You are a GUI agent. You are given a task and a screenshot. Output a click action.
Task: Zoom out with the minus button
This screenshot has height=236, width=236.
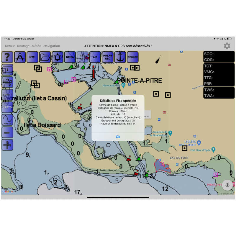pos(7,132)
